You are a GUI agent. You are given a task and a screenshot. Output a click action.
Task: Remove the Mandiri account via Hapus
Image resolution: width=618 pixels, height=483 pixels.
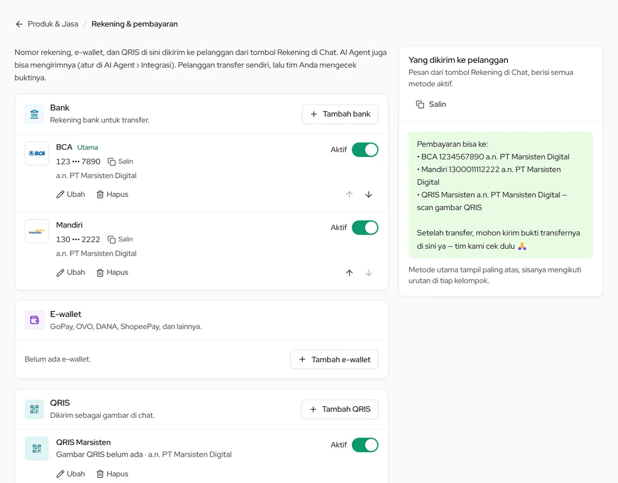(x=112, y=272)
